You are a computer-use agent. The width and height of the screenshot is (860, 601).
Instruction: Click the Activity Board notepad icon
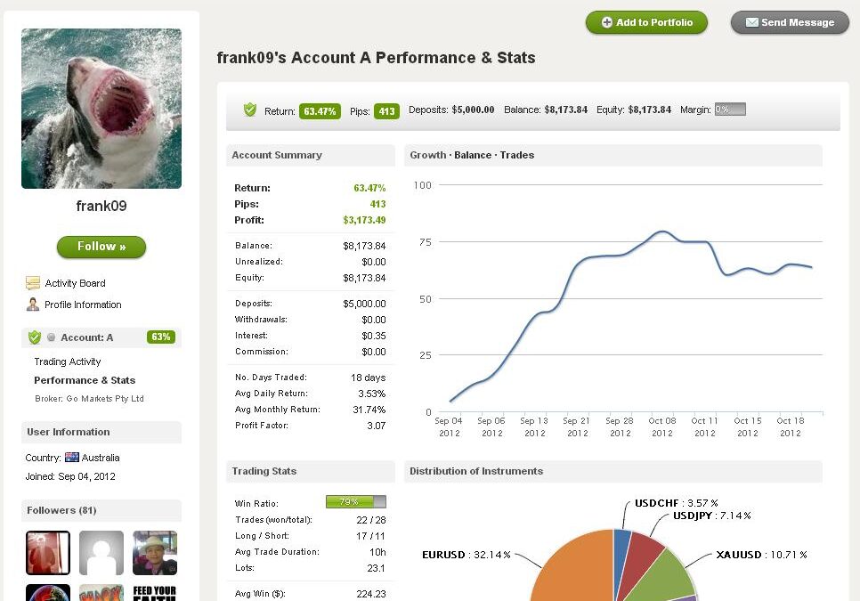pos(33,283)
